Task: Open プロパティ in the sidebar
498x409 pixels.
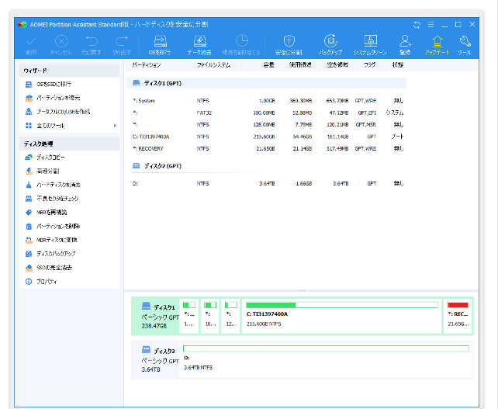Action: click(47, 281)
